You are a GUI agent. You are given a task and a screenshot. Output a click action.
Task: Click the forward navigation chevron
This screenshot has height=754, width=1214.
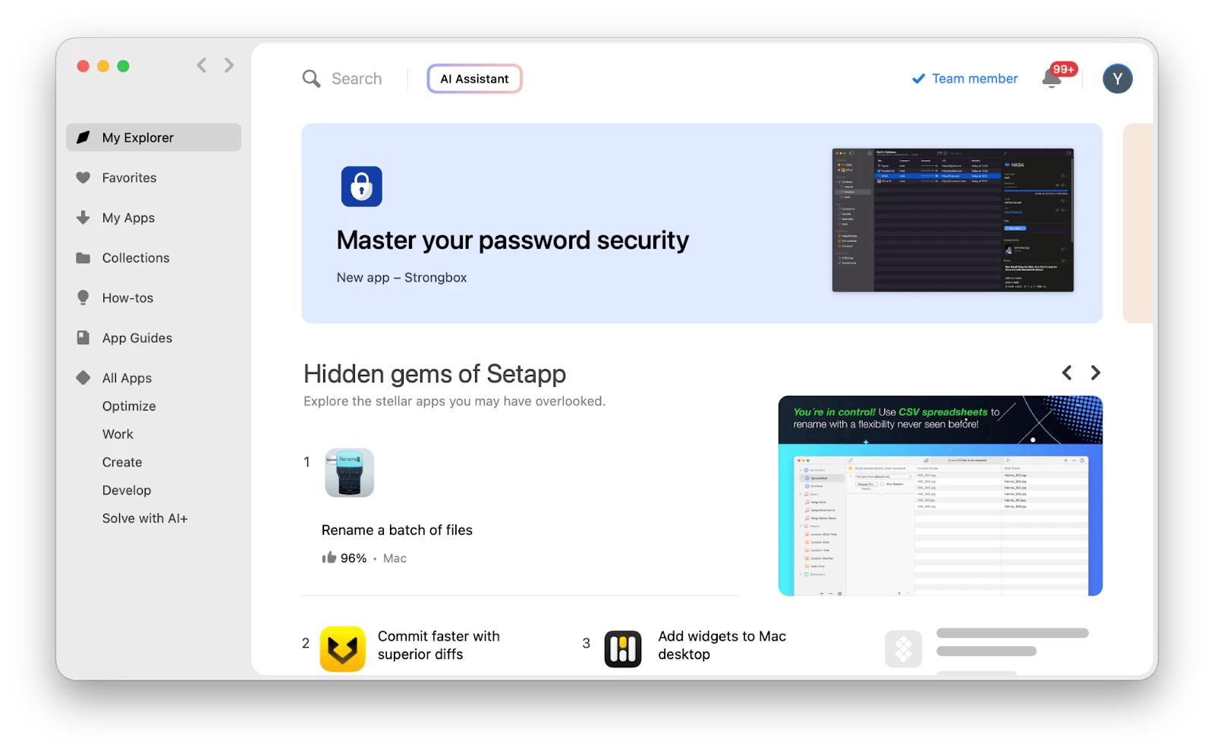(229, 65)
